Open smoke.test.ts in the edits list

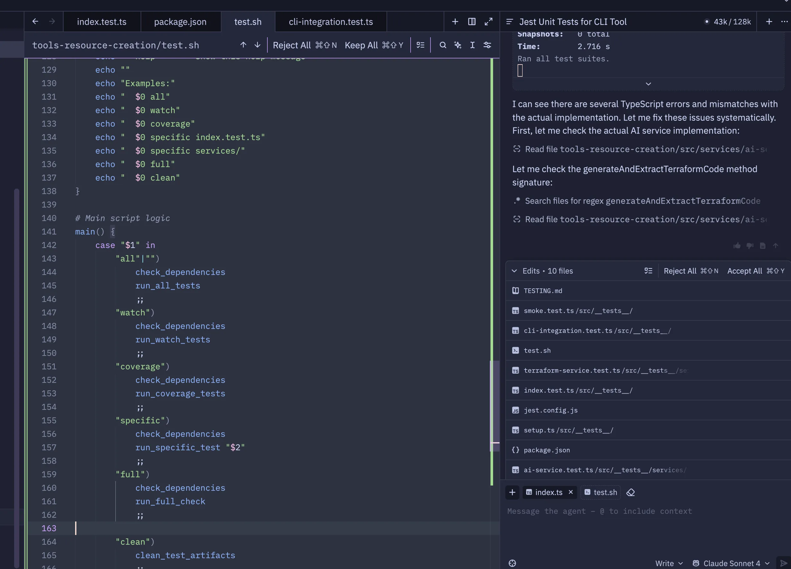(x=648, y=311)
